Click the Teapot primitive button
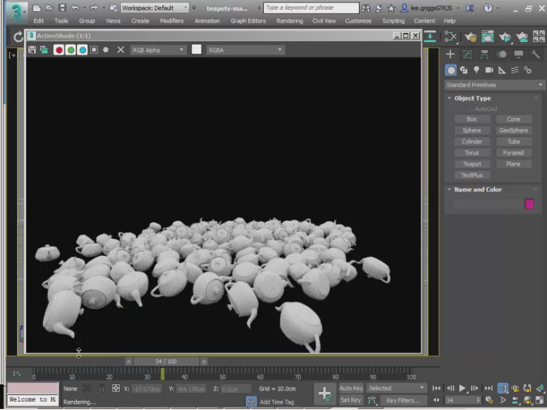The height and width of the screenshot is (410, 547). pyautogui.click(x=472, y=164)
